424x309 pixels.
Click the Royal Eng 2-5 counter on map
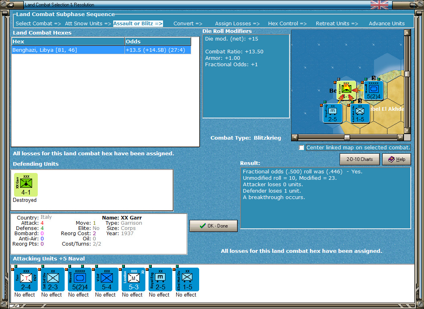332,113
